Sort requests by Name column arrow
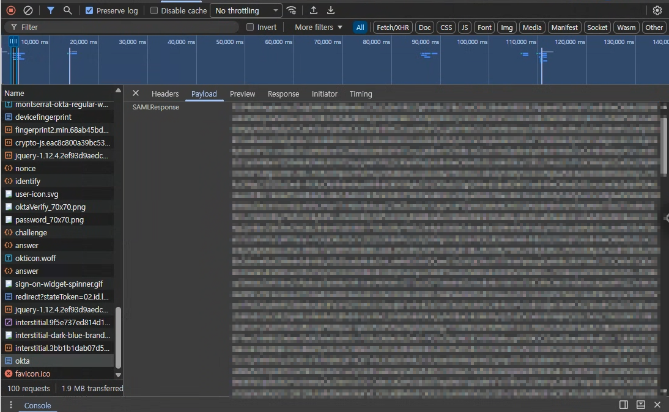The image size is (669, 412). point(118,90)
